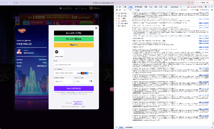Toggle the console sidebar panel icon
This screenshot has width=214, height=129.
pos(117,10)
